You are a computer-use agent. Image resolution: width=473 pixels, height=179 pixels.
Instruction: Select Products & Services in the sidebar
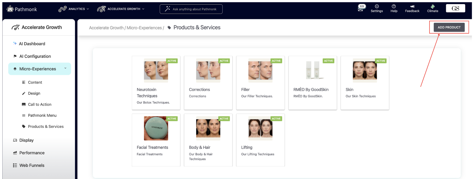tap(46, 127)
